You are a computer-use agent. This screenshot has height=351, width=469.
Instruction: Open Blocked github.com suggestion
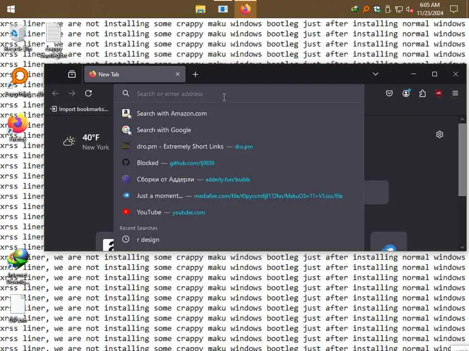(239, 163)
